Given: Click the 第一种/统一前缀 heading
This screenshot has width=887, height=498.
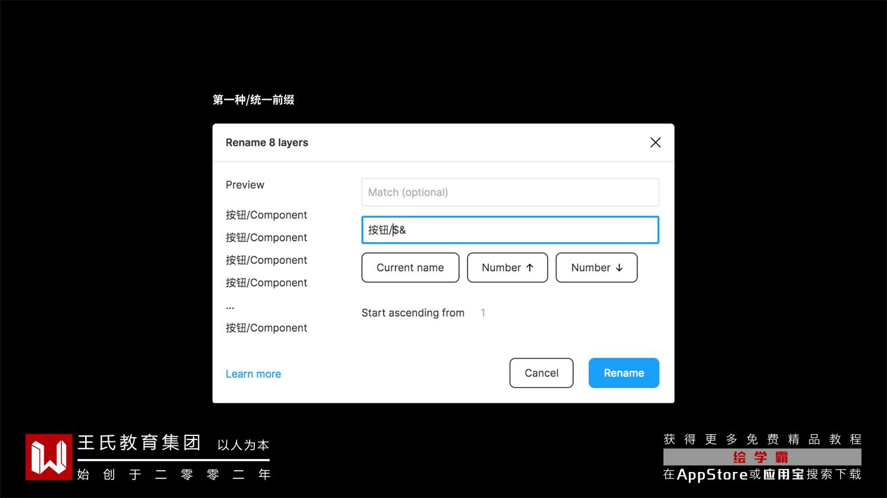Looking at the screenshot, I should (254, 100).
